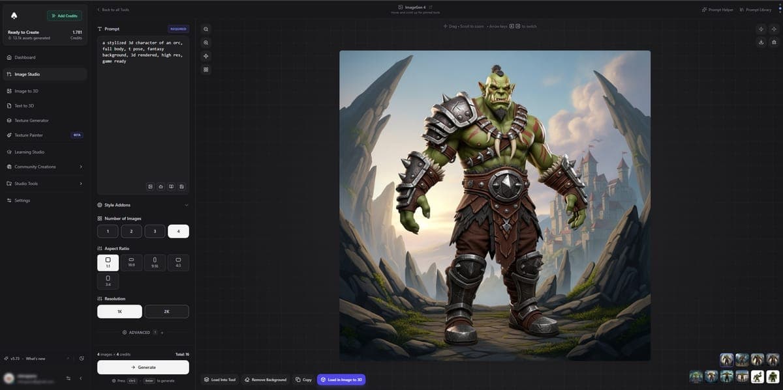Expand the Community Creations submenu
The height and width of the screenshot is (390, 783).
coord(44,167)
